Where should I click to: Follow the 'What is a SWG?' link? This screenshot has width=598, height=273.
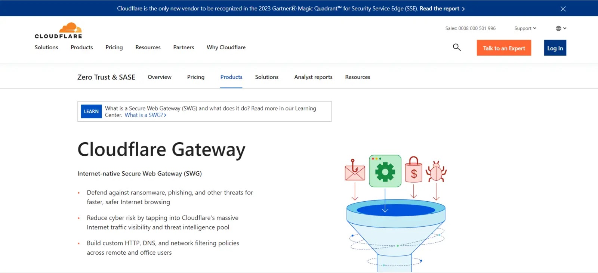click(x=145, y=115)
